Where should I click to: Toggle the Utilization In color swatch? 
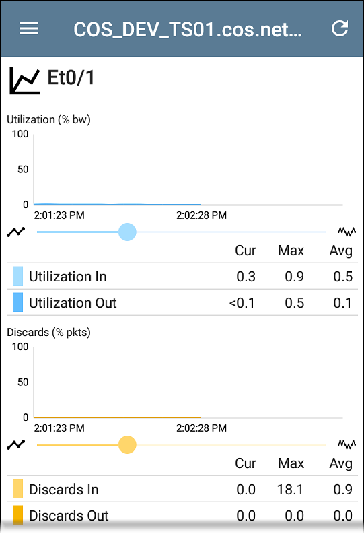(x=17, y=276)
